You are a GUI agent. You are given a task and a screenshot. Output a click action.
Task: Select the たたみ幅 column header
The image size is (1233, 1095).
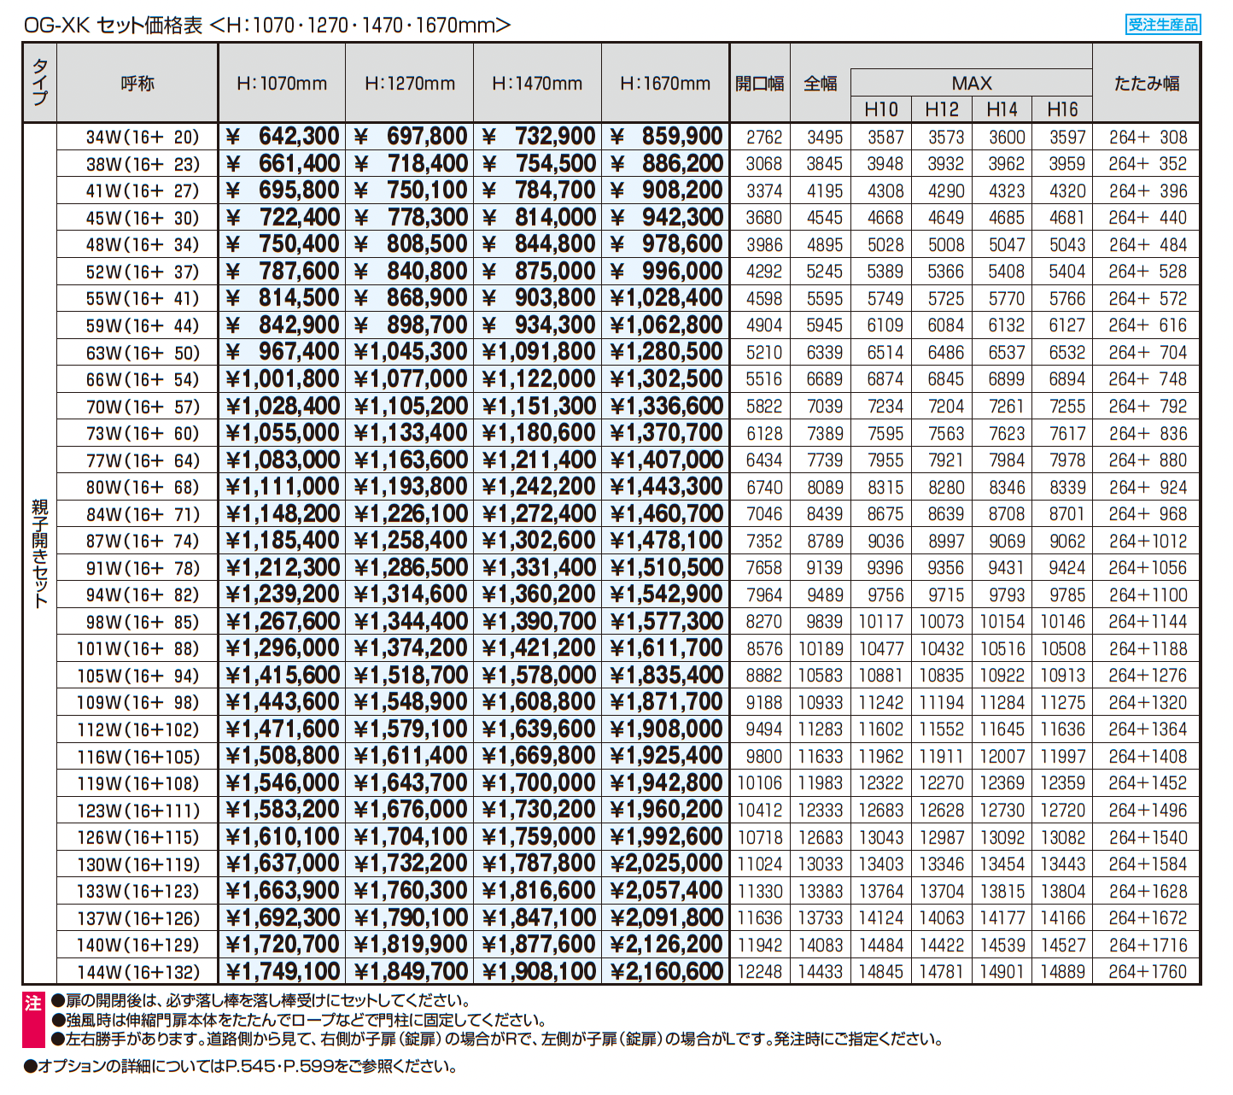coord(1147,84)
